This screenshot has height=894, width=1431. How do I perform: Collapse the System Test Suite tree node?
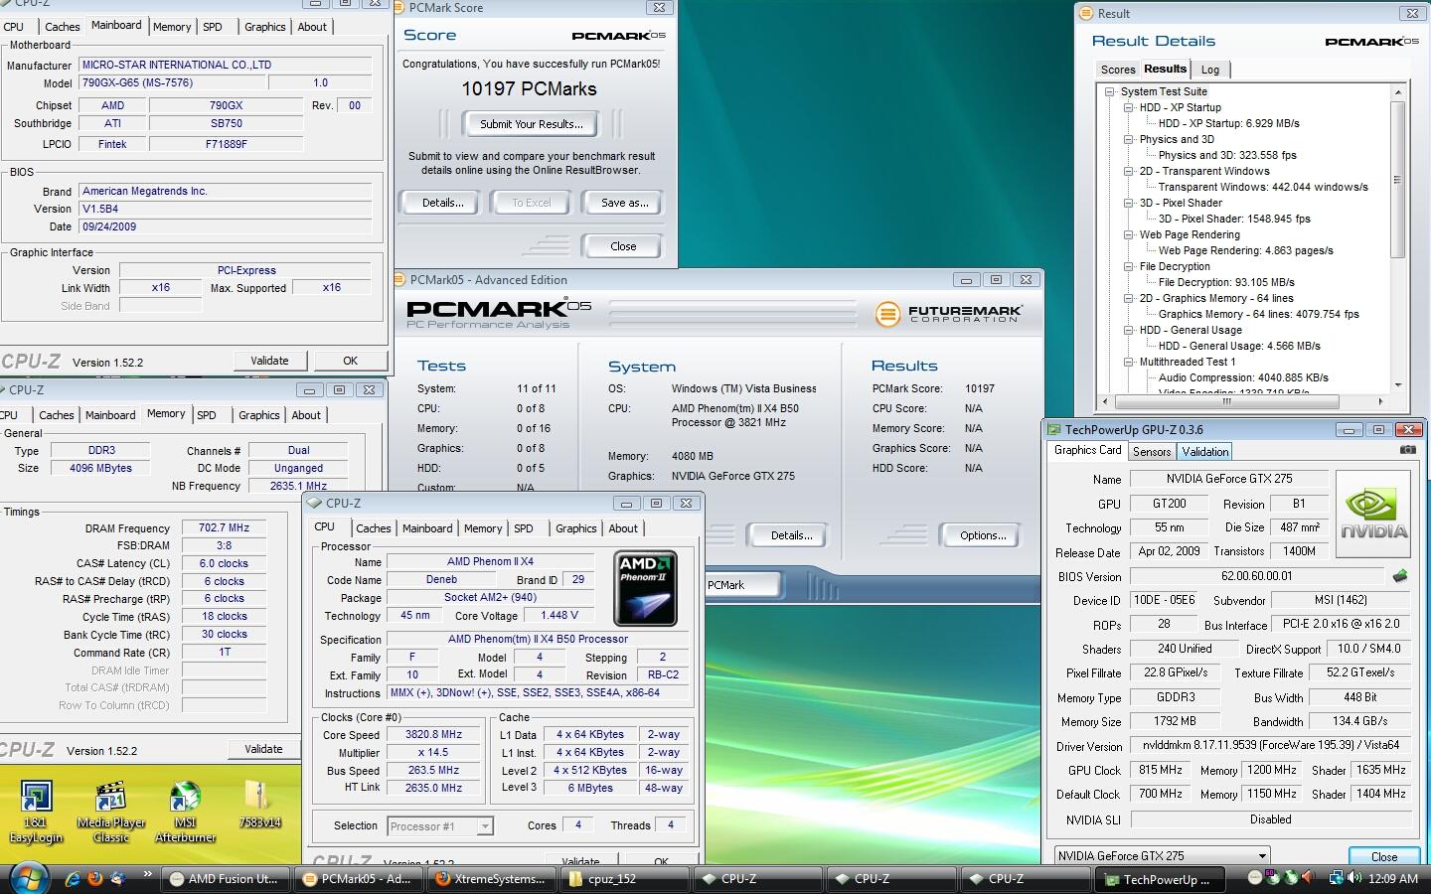(1109, 91)
